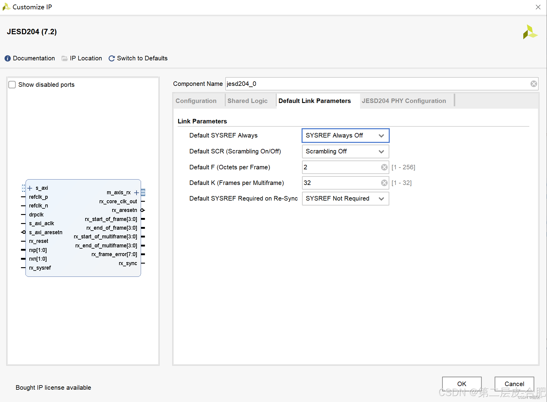The image size is (547, 402).
Task: Select the rx_aresetn port label
Action: pyautogui.click(x=125, y=210)
